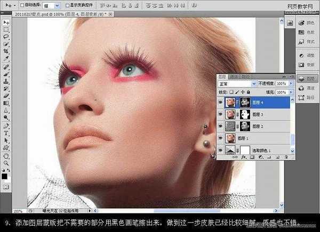This screenshot has width=320, height=232.
Task: Select the Eyedropper tool
Action: click(x=6, y=59)
